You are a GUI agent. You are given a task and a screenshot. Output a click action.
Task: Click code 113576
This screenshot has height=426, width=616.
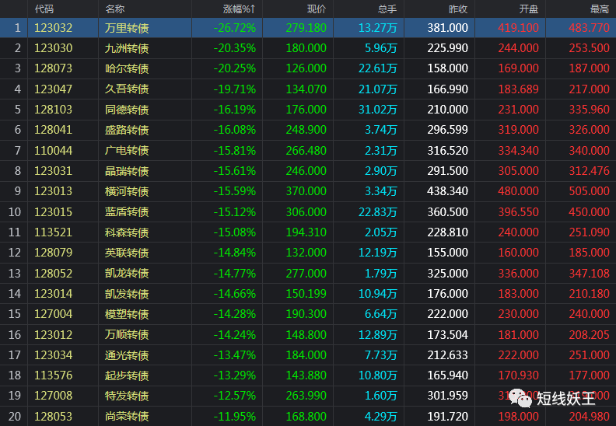54,375
